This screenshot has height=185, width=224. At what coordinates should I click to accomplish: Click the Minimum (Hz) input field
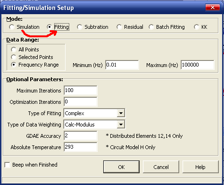122,65
